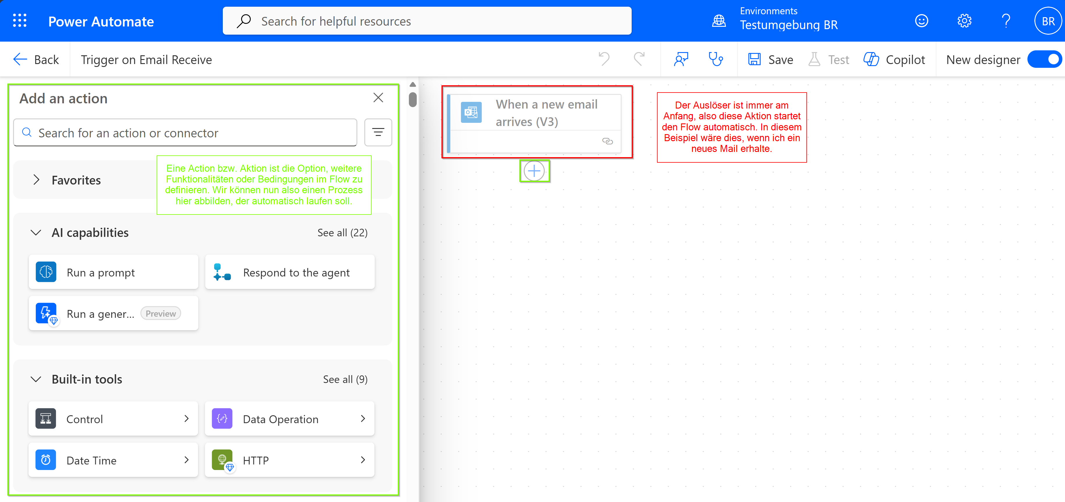Click the Outlook icon on trigger card
This screenshot has height=502, width=1065.
coord(471,112)
